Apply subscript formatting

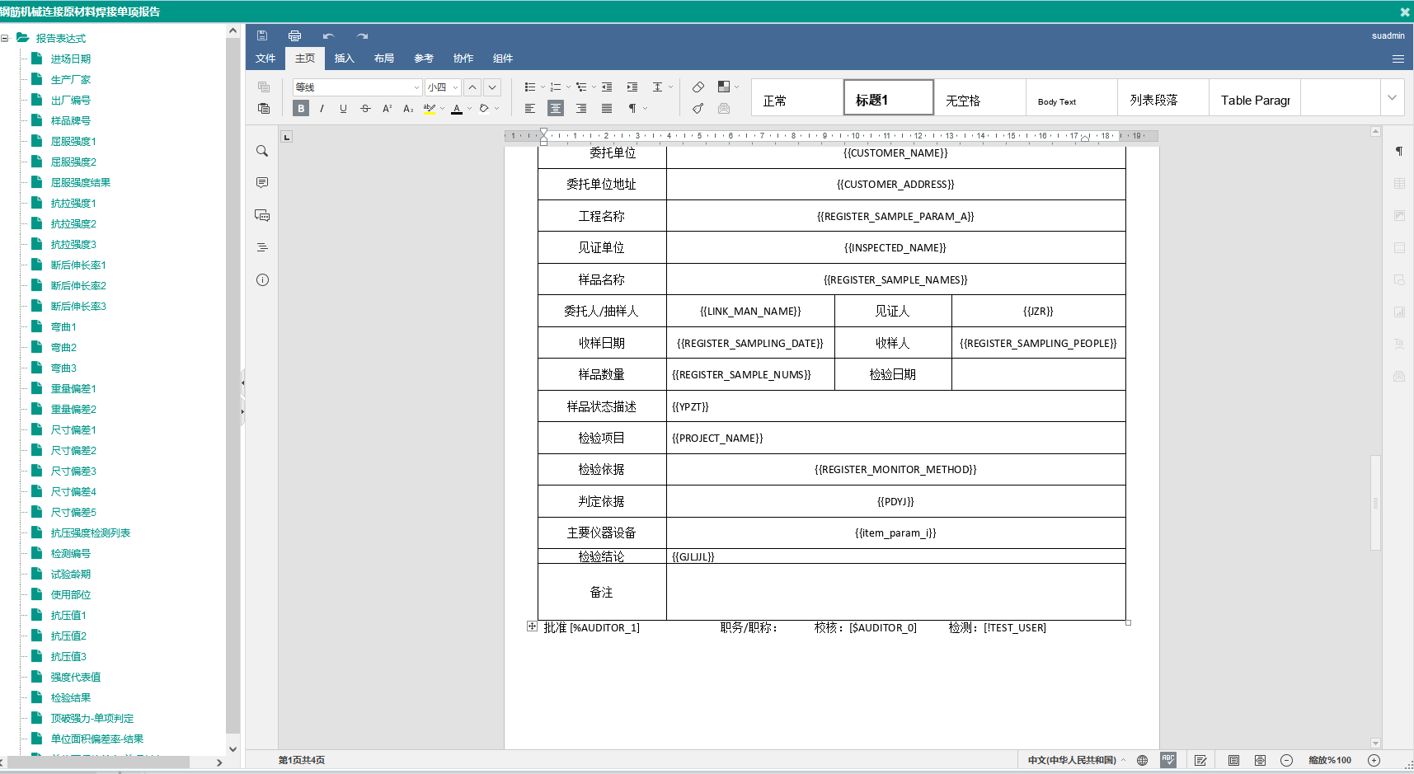coord(408,108)
